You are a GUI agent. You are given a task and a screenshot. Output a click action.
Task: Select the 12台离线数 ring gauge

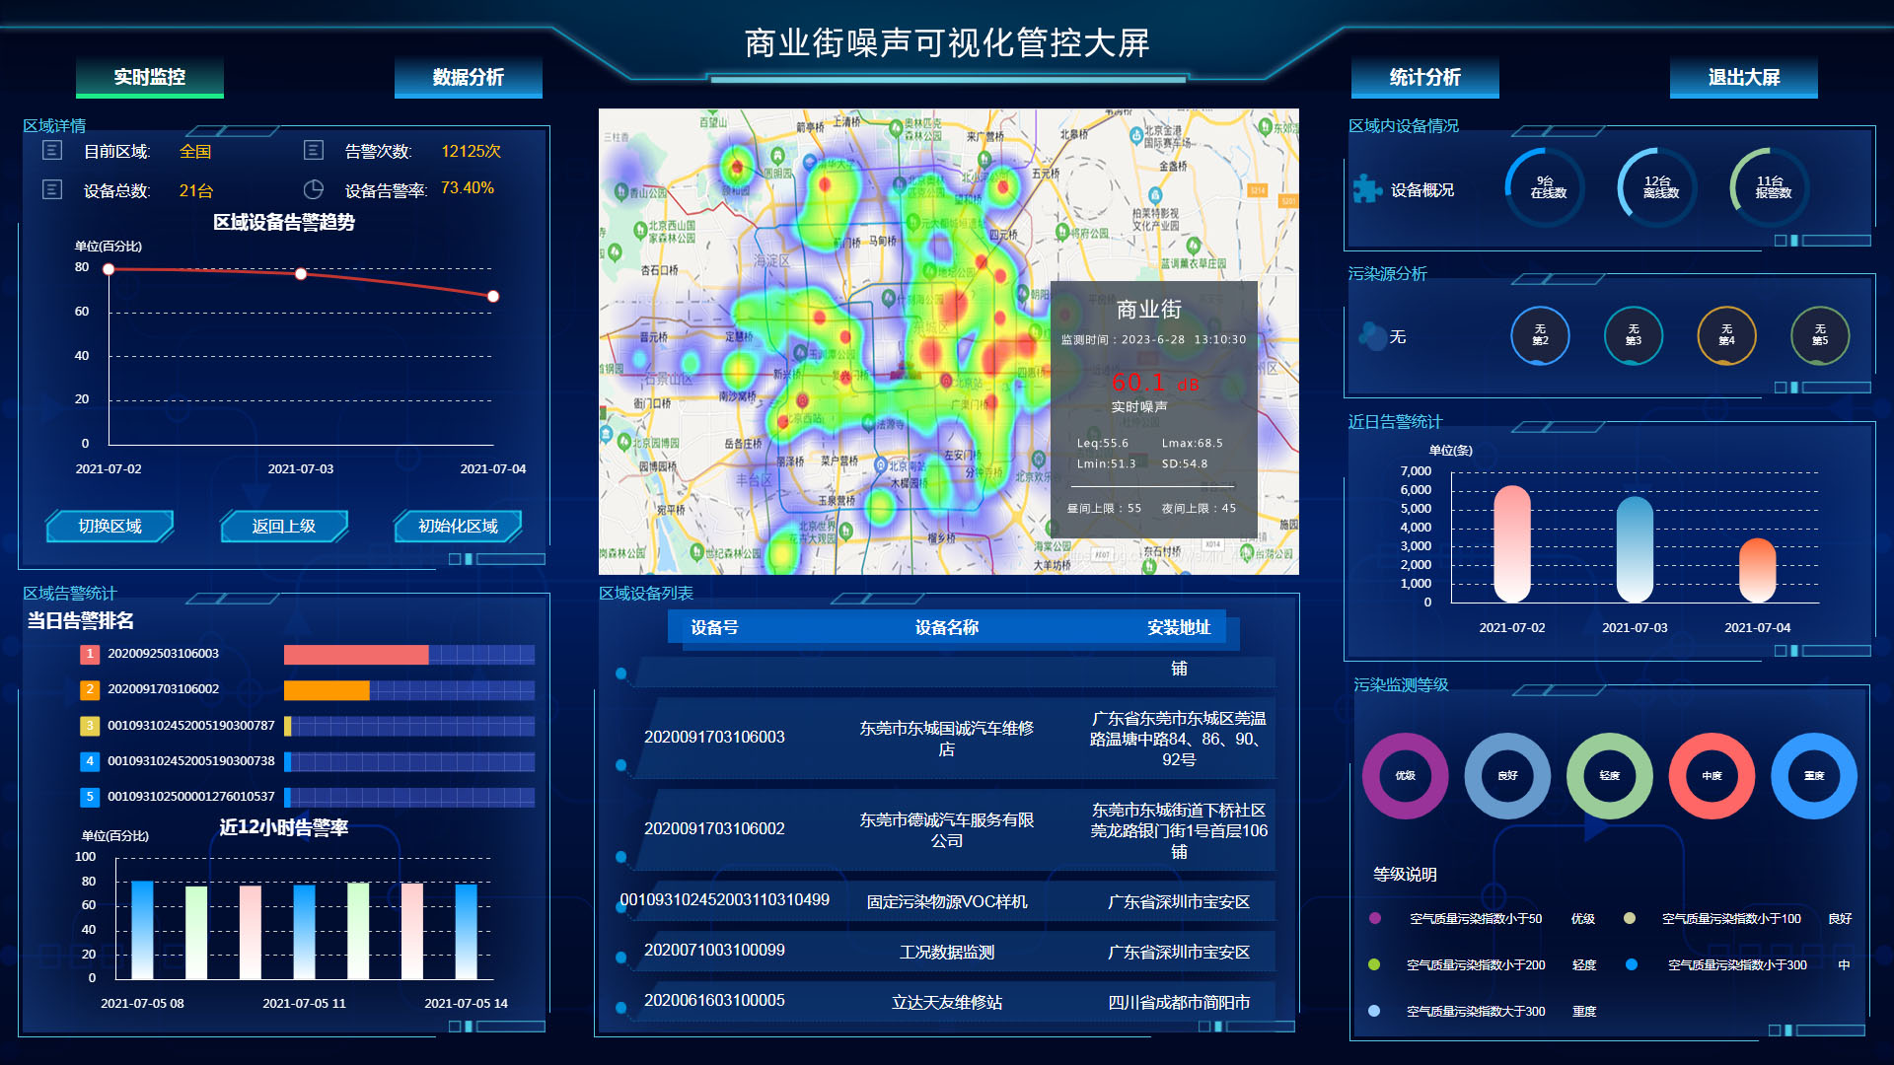1658,187
